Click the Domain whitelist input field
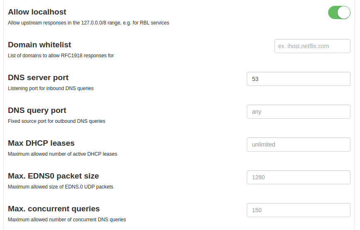The image size is (360, 230). point(312,46)
